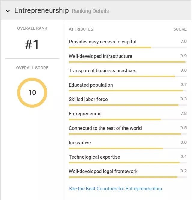This screenshot has height=200, width=192.
Task: Select the Technological expertise attribute label
Action: pos(94,157)
